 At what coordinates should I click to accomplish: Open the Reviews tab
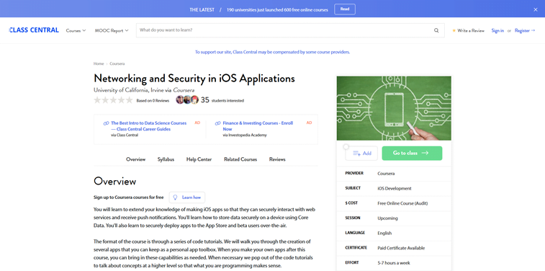coord(277,159)
